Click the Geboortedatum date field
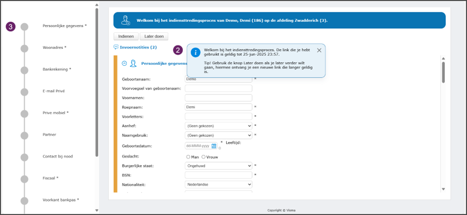Image resolution: width=467 pixels, height=215 pixels. coord(201,146)
